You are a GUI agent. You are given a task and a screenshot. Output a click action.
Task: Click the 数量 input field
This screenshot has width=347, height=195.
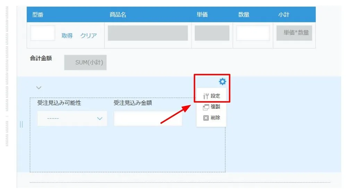(x=253, y=33)
